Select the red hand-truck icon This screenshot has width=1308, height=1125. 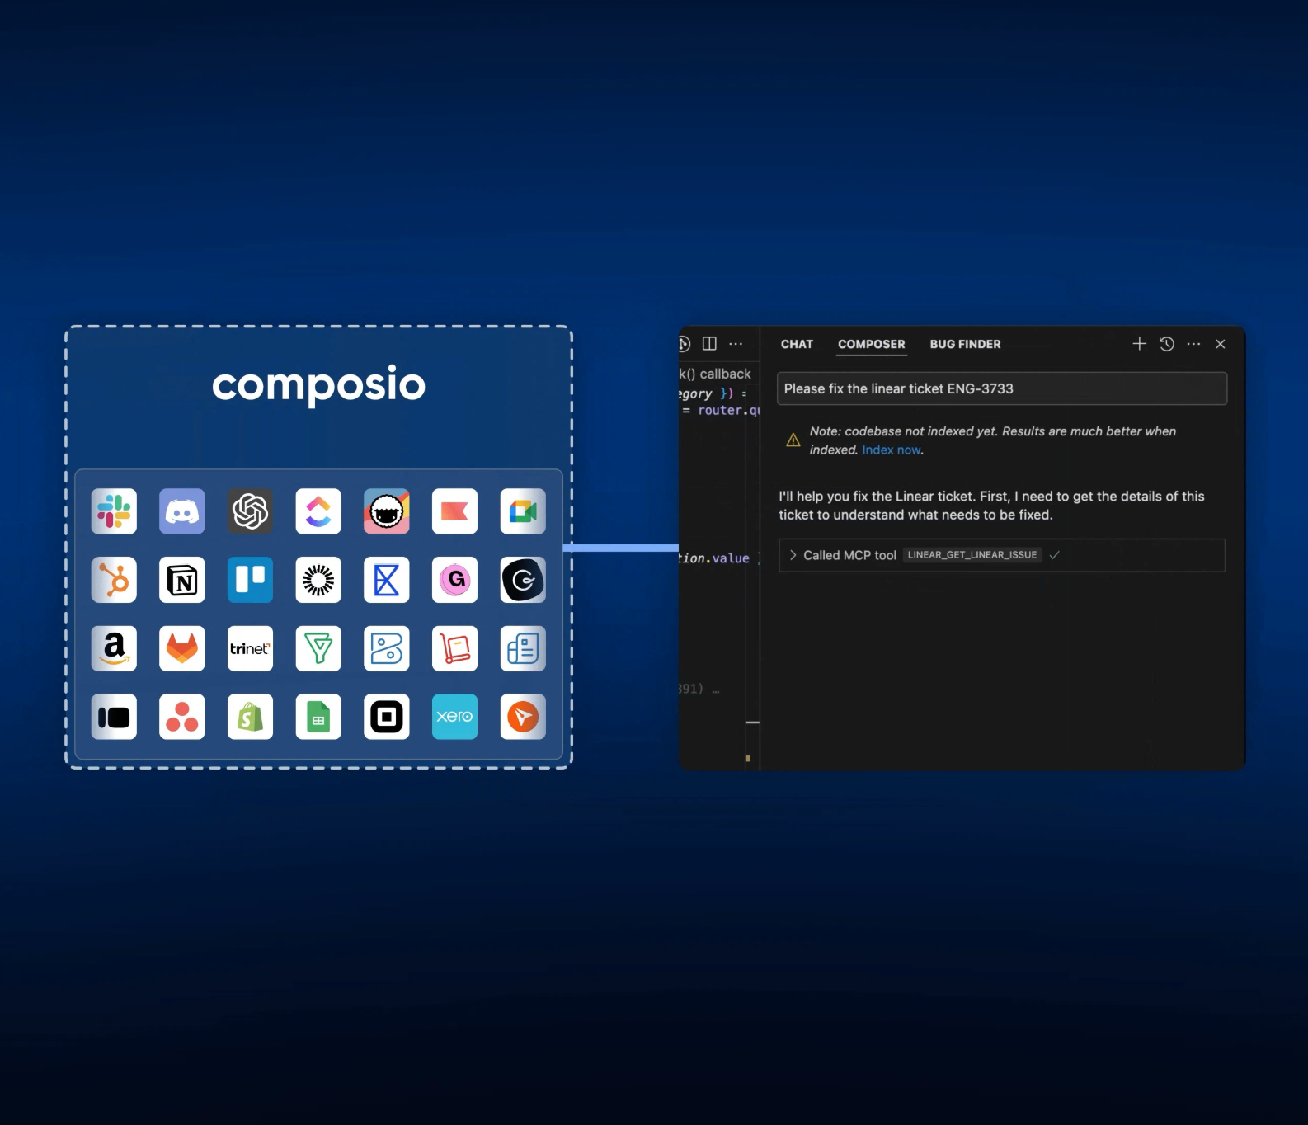454,648
